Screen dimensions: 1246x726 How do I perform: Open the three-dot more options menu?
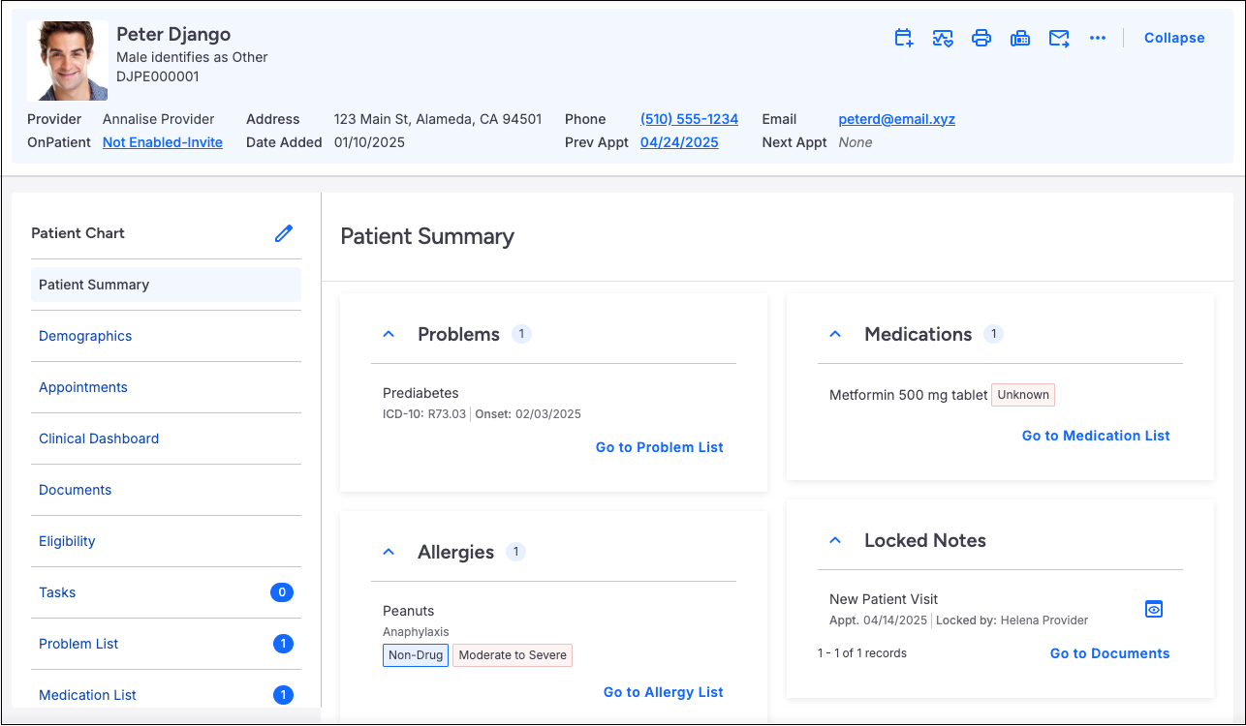pos(1098,38)
